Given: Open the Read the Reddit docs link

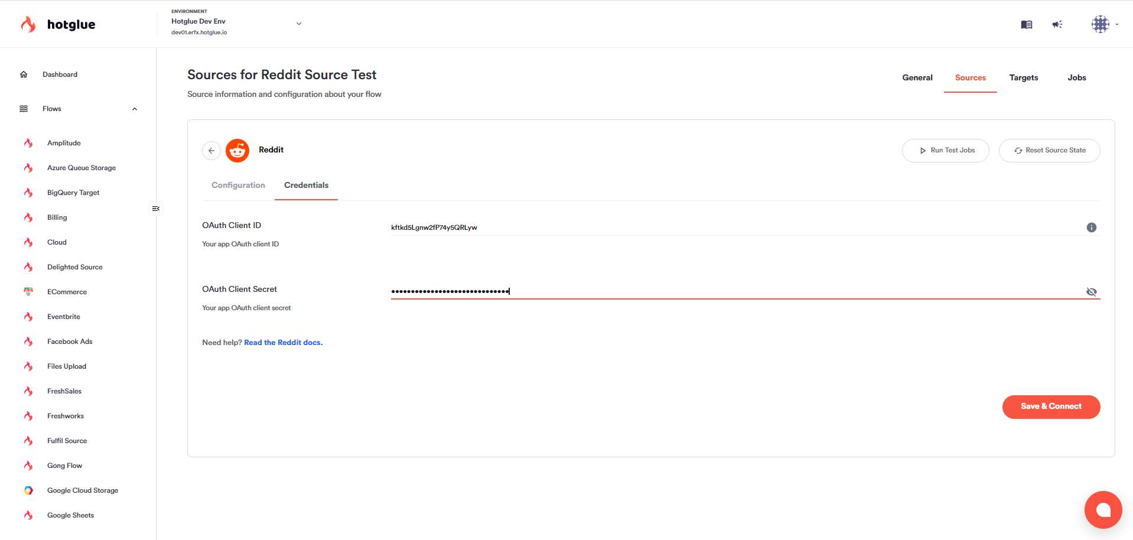Looking at the screenshot, I should [284, 343].
